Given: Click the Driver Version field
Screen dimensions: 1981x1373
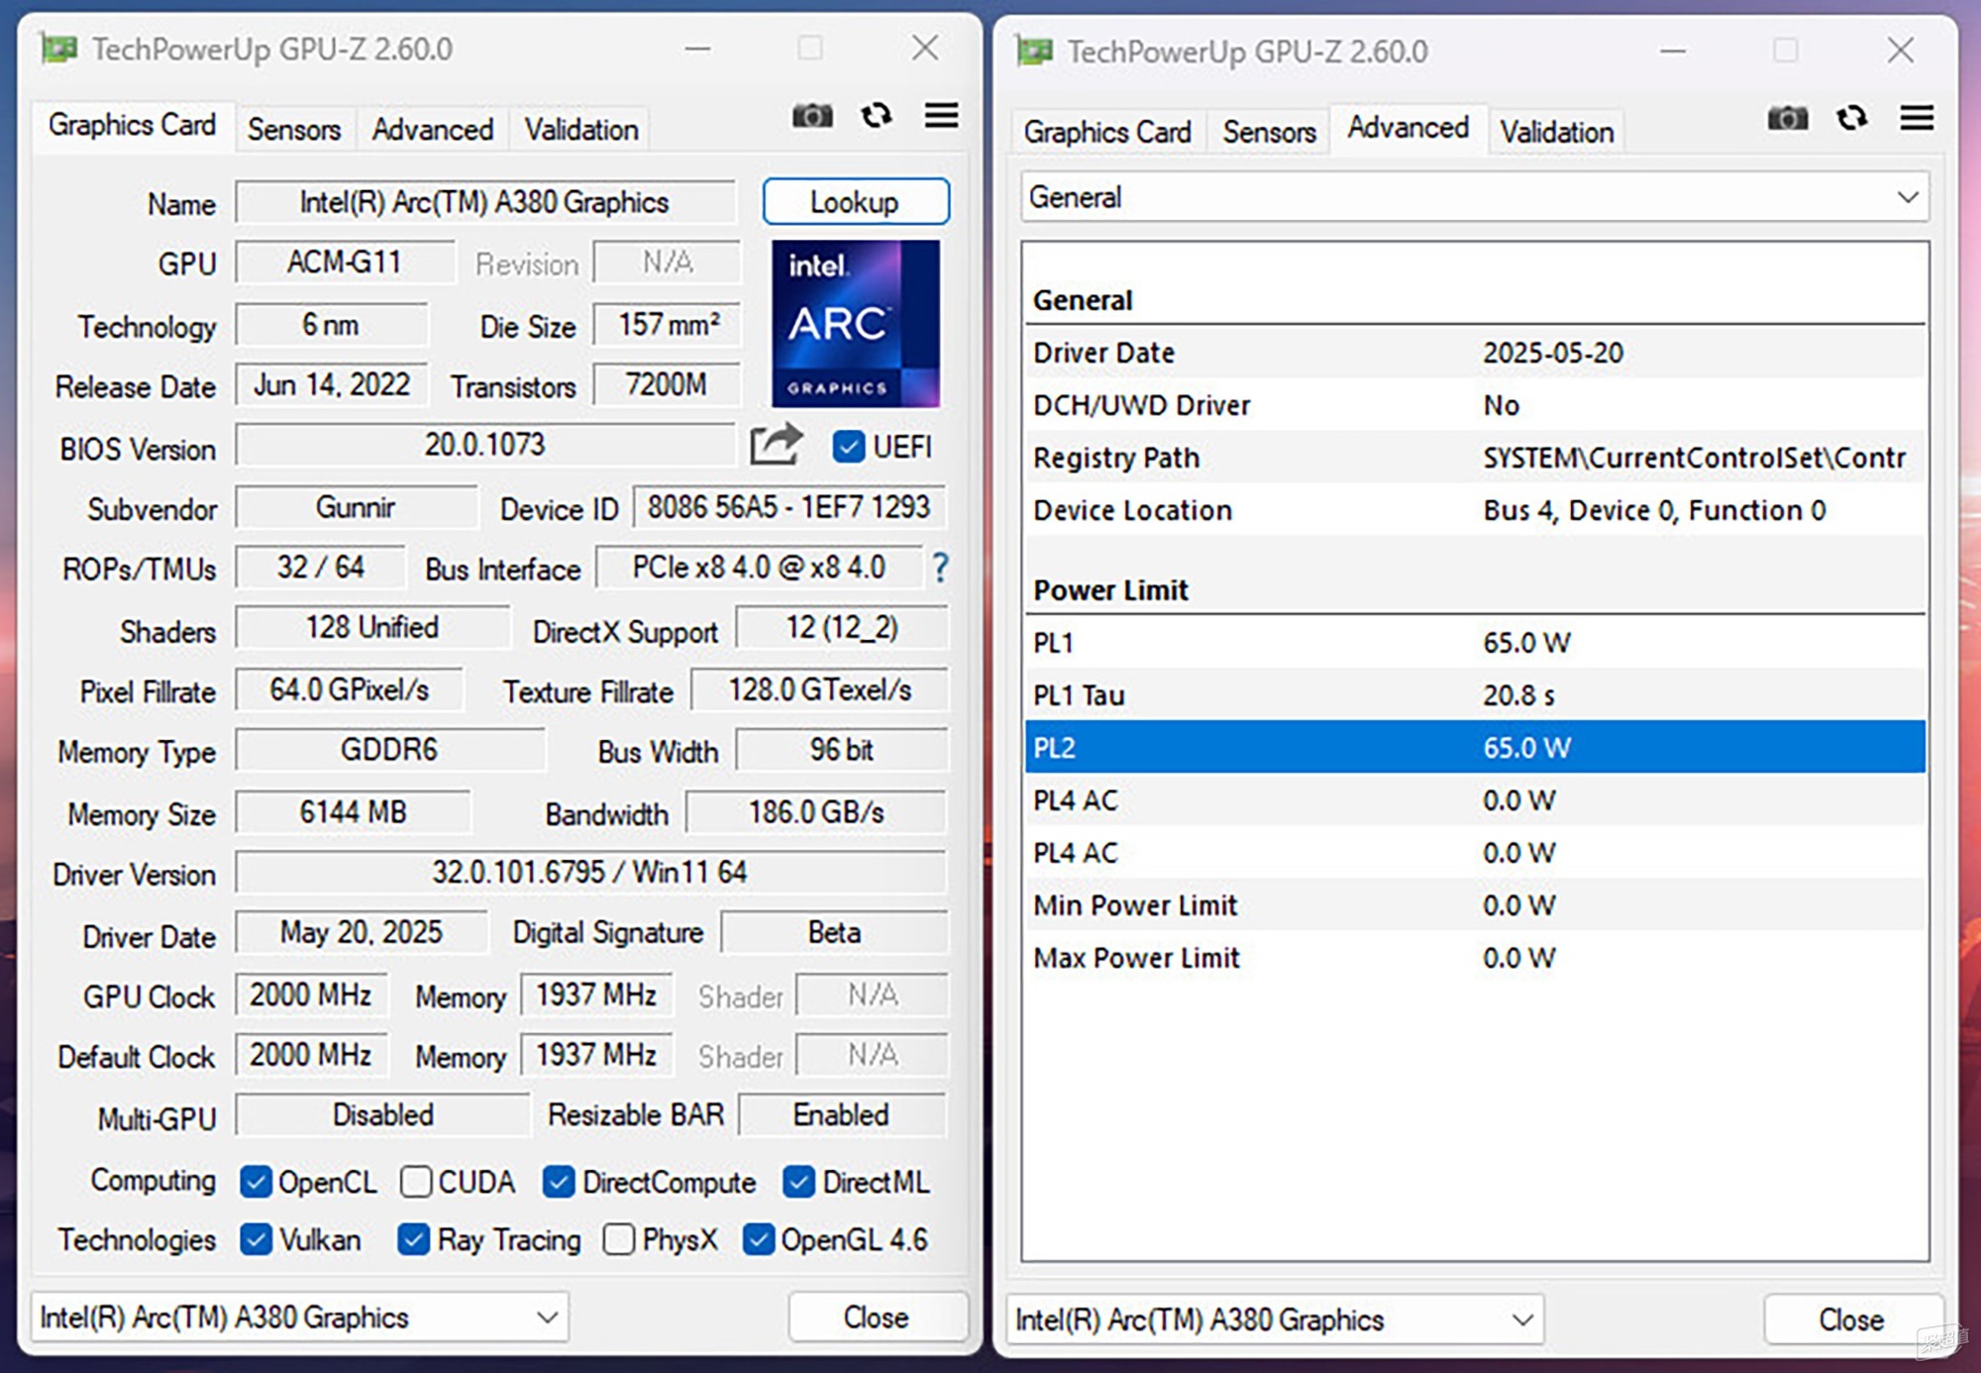Looking at the screenshot, I should [x=590, y=873].
